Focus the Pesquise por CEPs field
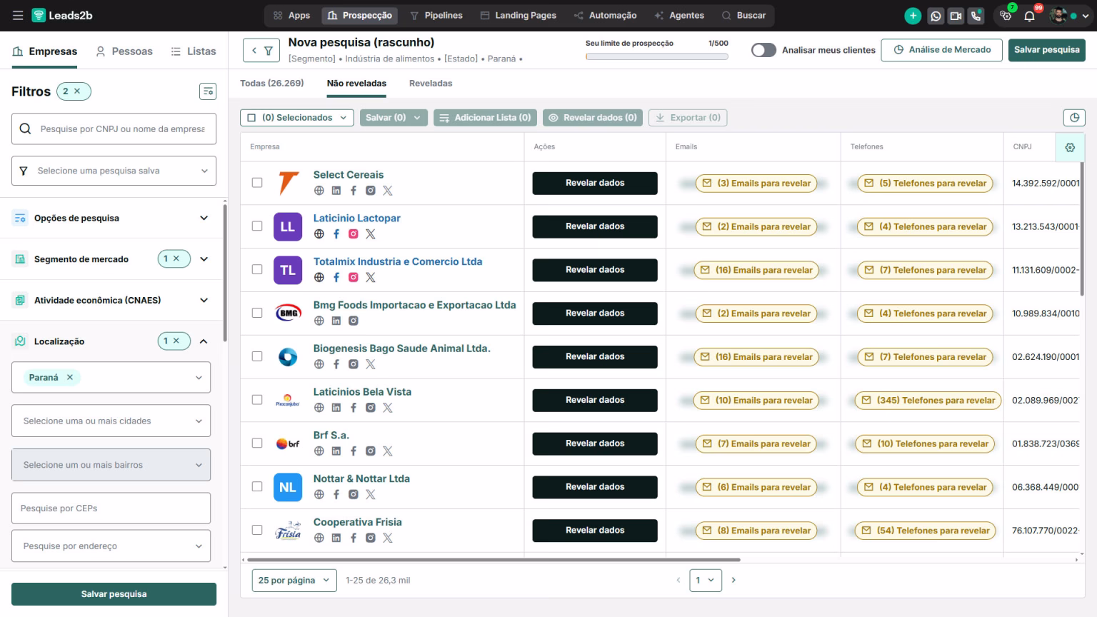The width and height of the screenshot is (1097, 617). click(x=111, y=508)
